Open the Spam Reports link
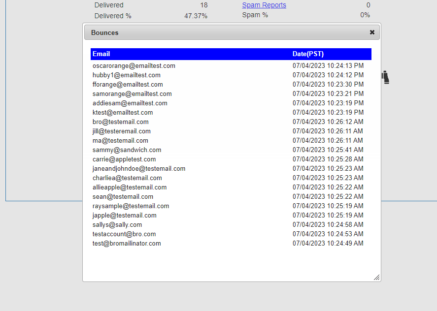The image size is (437, 311). [264, 5]
